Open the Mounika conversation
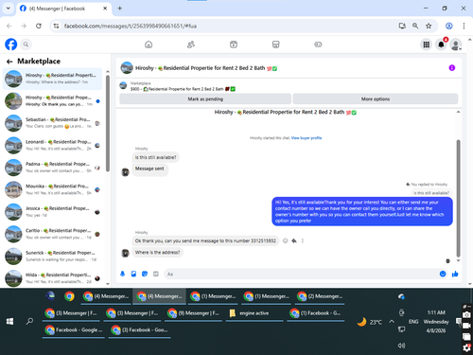The image size is (473, 355). pyautogui.click(x=52, y=189)
